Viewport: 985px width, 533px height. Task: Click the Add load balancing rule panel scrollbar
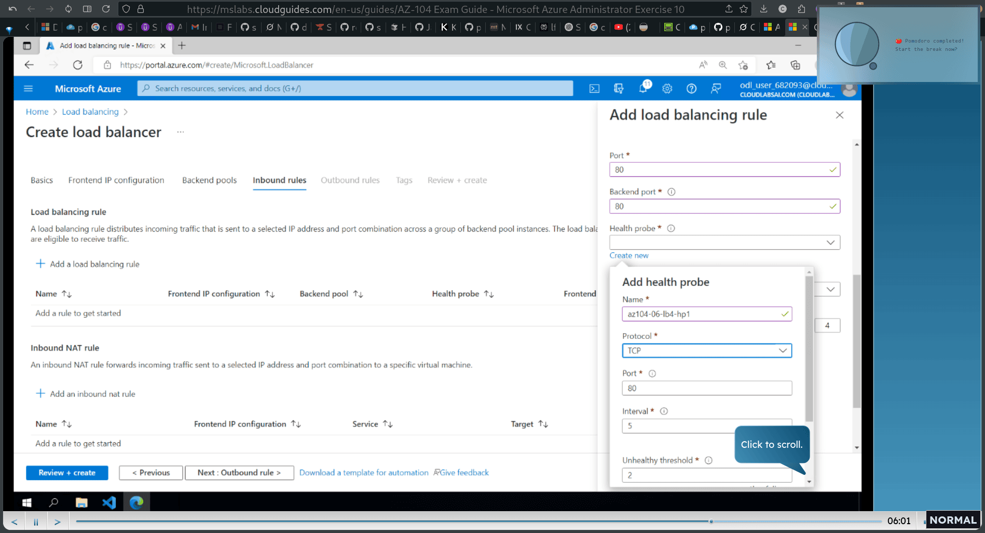856,340
